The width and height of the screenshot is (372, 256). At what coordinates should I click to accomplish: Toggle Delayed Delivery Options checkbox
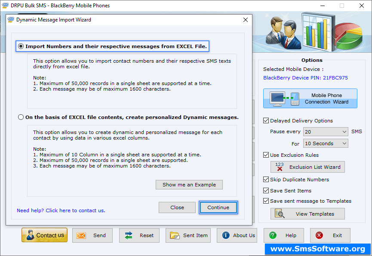(266, 121)
